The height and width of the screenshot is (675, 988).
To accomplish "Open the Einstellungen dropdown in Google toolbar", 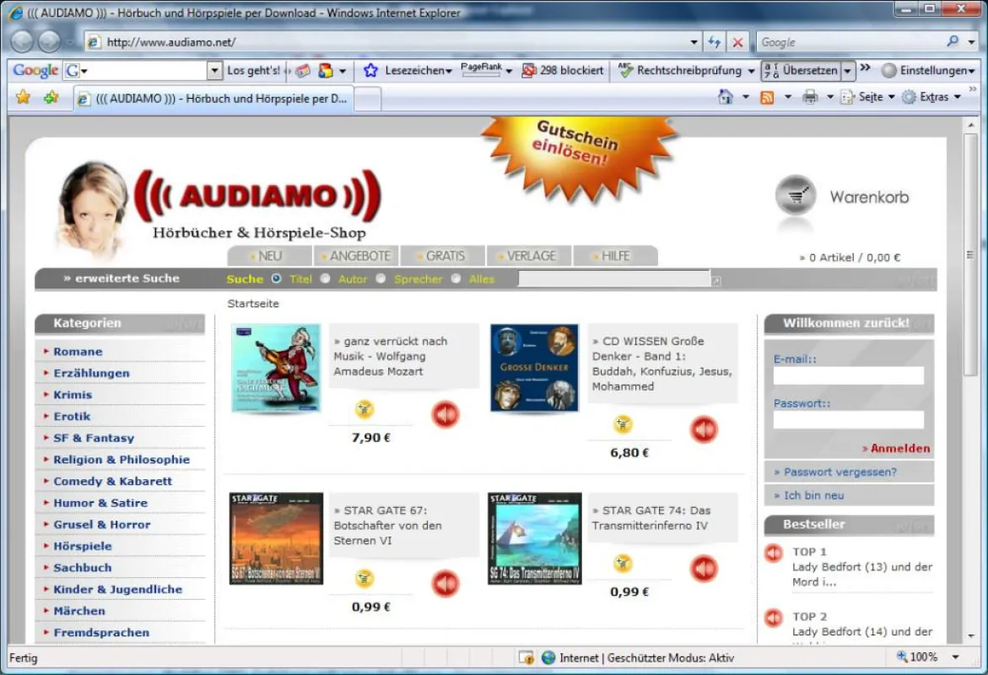I will (971, 71).
